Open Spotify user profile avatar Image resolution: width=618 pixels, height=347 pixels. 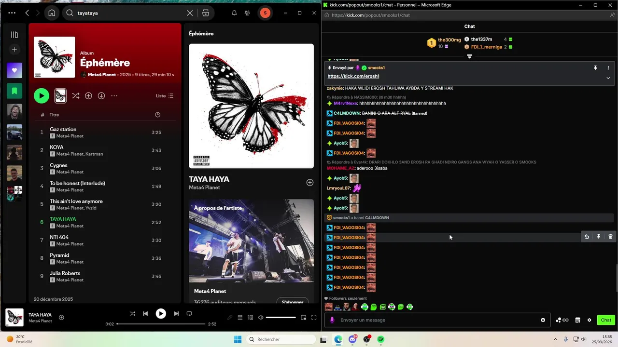point(265,13)
